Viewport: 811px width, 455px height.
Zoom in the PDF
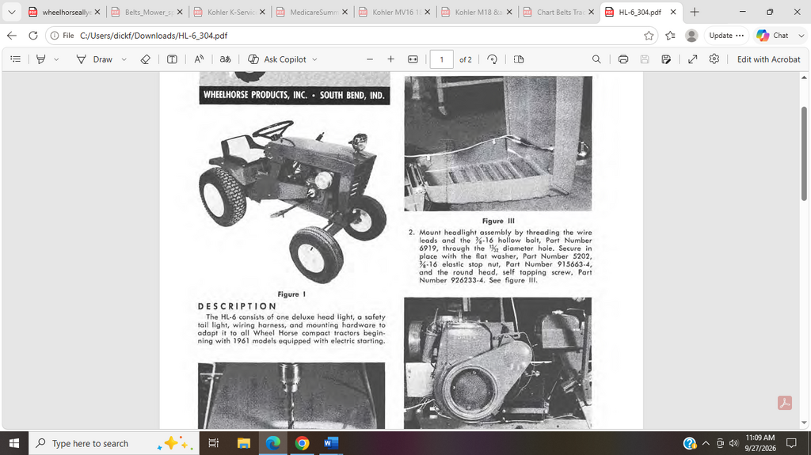click(391, 59)
